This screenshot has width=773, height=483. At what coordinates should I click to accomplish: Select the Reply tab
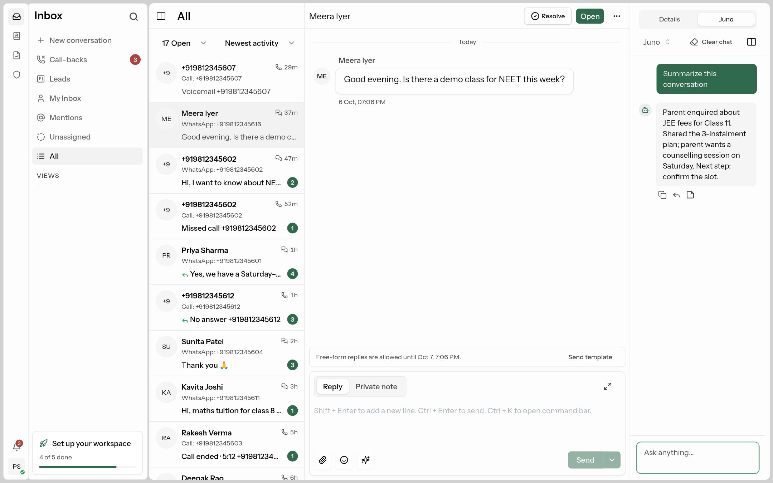tap(332, 386)
